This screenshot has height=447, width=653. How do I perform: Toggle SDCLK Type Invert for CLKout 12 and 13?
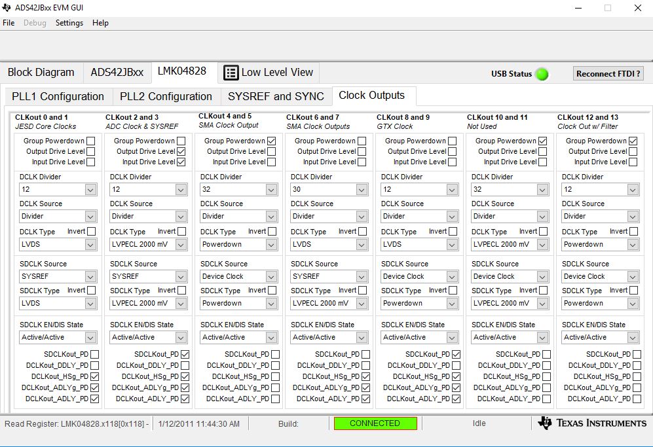633,291
